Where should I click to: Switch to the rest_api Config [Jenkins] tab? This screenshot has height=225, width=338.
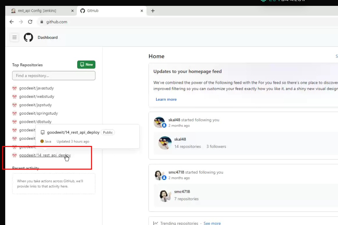click(x=41, y=11)
